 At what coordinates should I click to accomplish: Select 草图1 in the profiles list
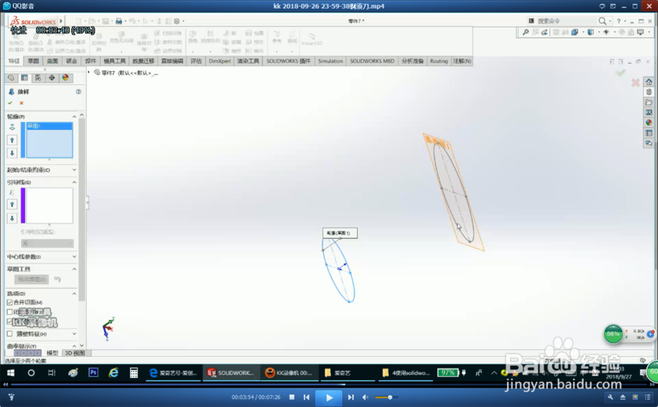pyautogui.click(x=49, y=126)
